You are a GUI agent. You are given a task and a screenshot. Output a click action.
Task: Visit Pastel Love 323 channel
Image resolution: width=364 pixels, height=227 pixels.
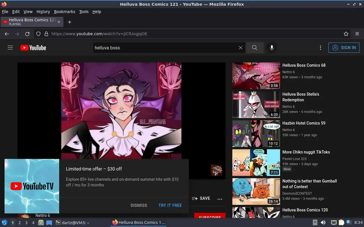[x=294, y=159]
